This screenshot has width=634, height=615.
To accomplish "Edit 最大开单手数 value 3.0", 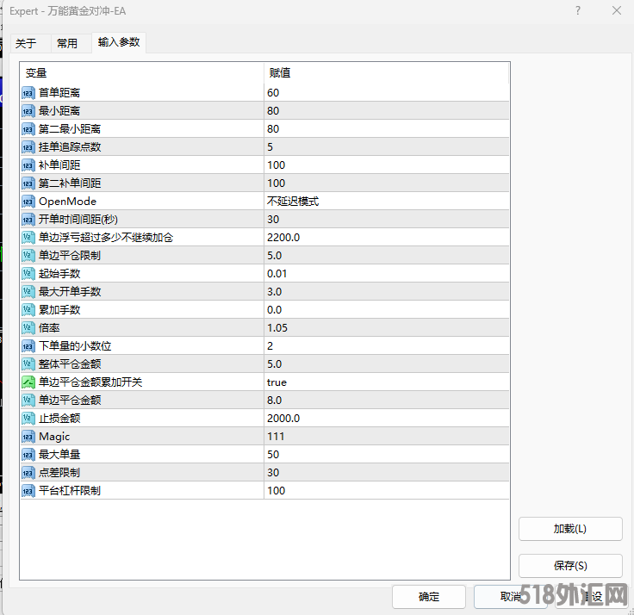I will coord(387,292).
